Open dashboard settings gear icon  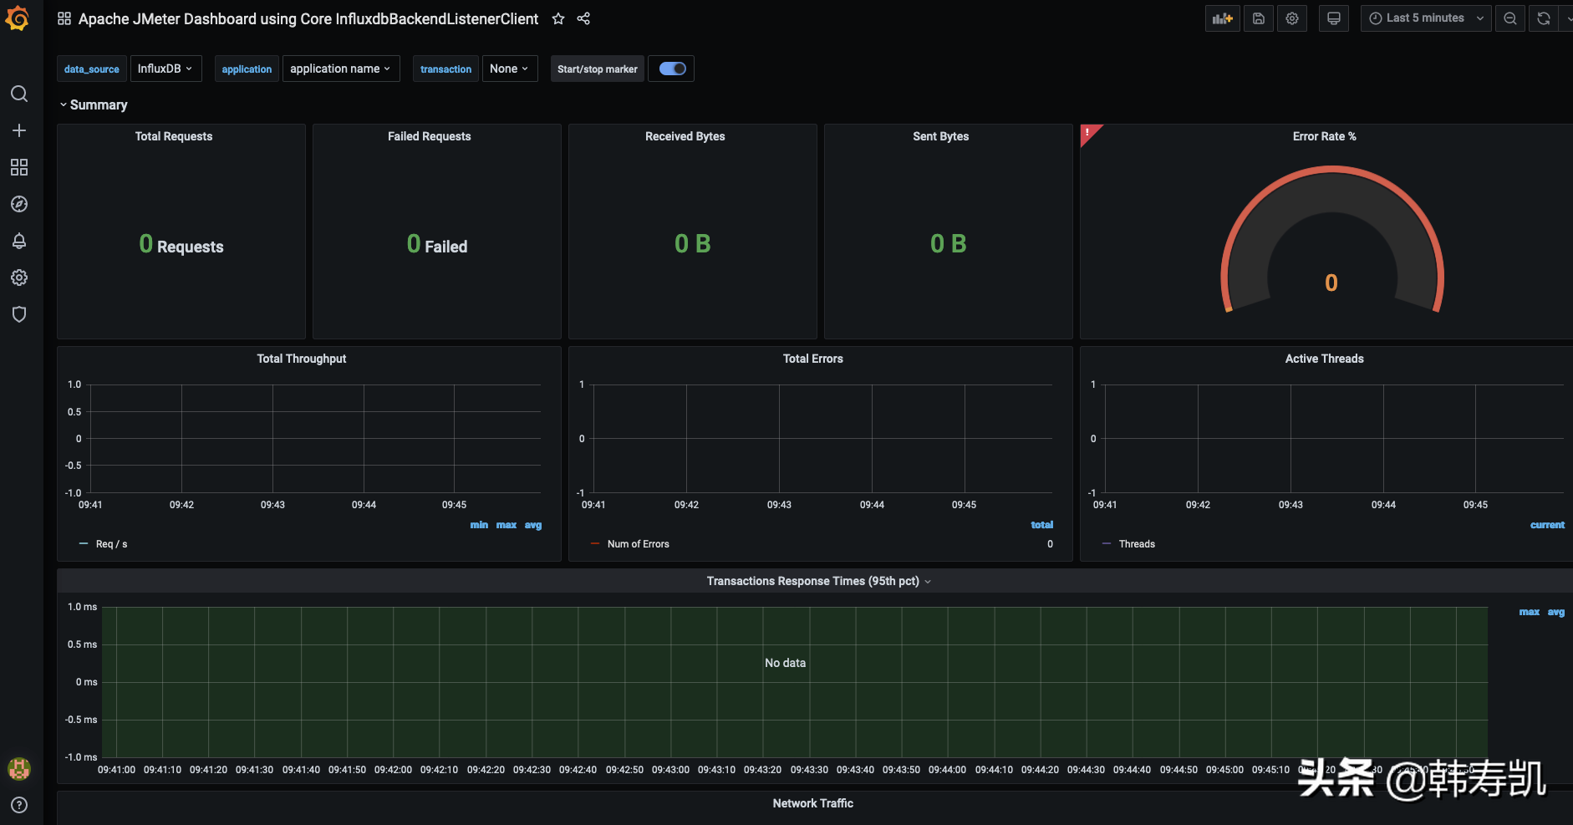(1291, 18)
